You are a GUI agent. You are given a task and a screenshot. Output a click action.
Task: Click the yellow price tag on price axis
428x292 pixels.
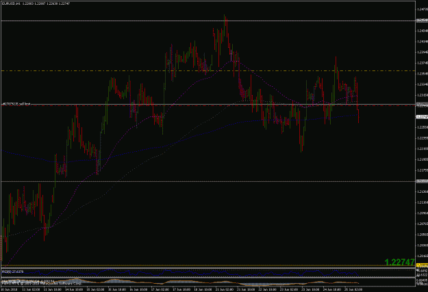422,265
